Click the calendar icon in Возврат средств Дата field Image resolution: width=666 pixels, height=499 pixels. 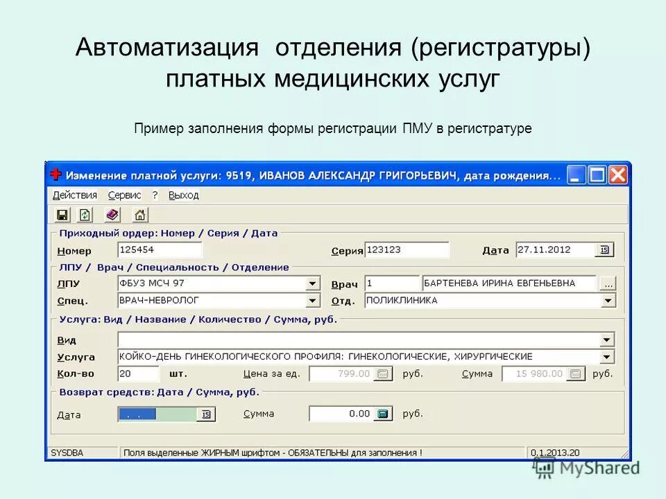[x=205, y=413]
